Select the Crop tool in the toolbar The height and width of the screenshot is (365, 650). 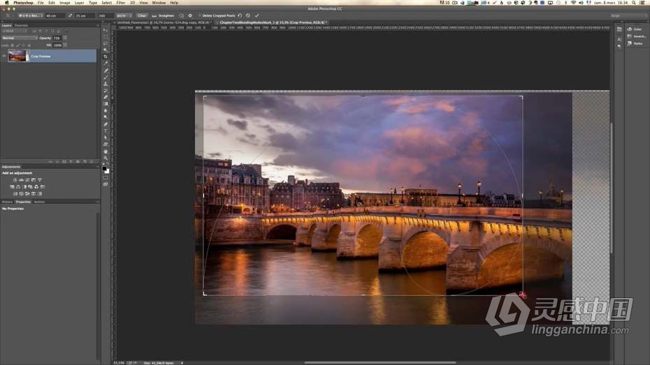(x=106, y=57)
